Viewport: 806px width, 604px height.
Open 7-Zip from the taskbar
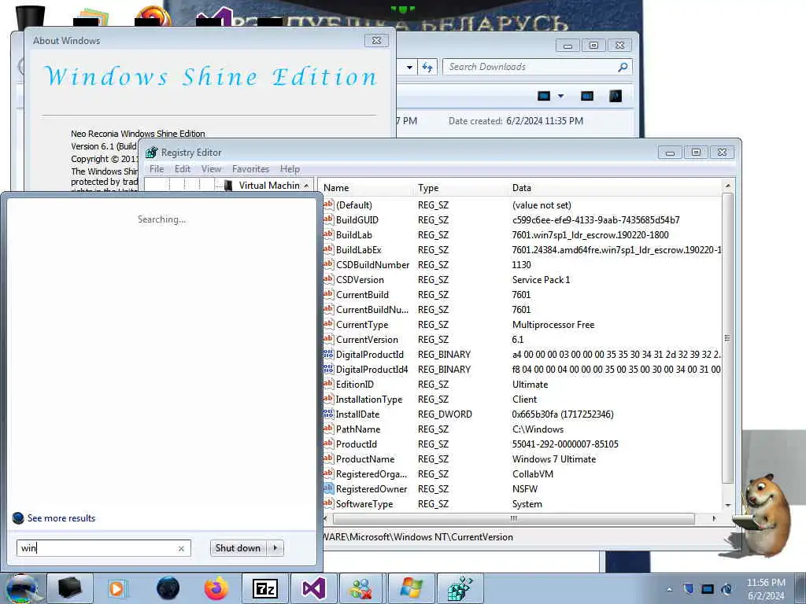click(x=264, y=588)
